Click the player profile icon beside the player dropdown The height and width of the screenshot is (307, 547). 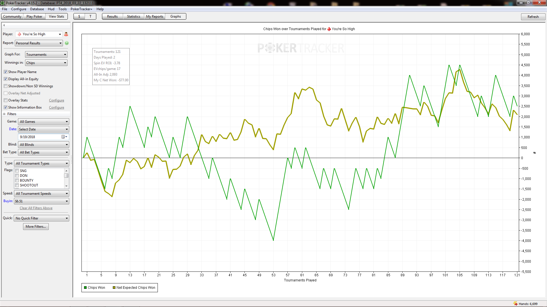pos(66,34)
